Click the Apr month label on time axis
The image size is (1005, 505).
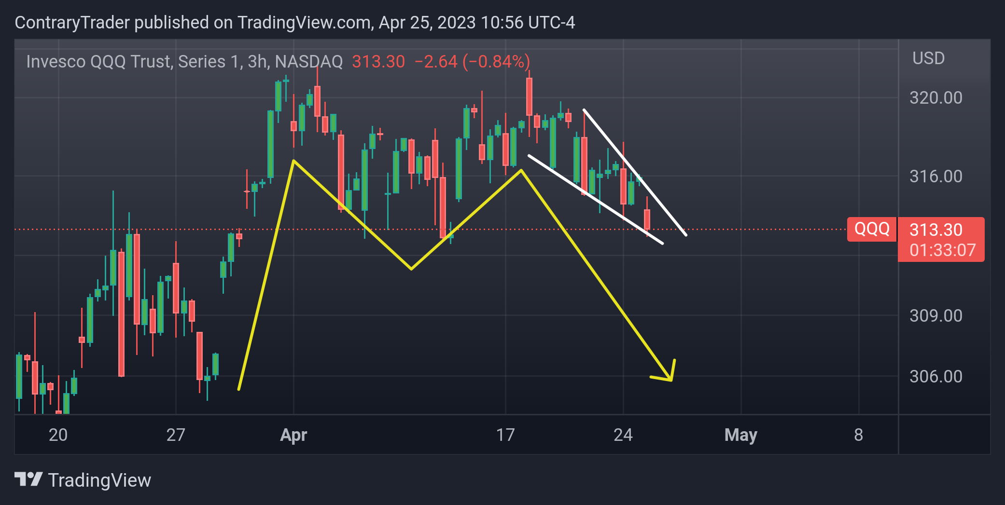[293, 436]
